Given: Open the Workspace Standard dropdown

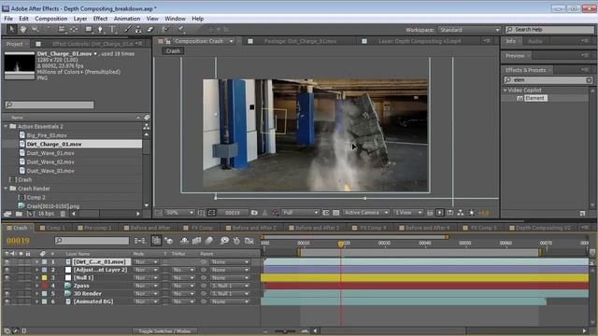Looking at the screenshot, I should (469, 30).
